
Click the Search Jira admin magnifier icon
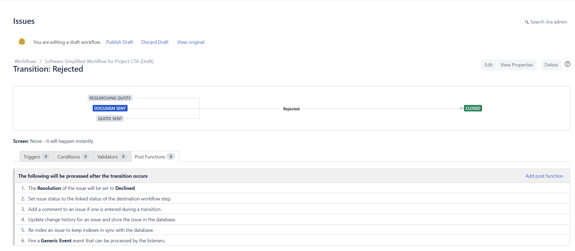pos(527,22)
